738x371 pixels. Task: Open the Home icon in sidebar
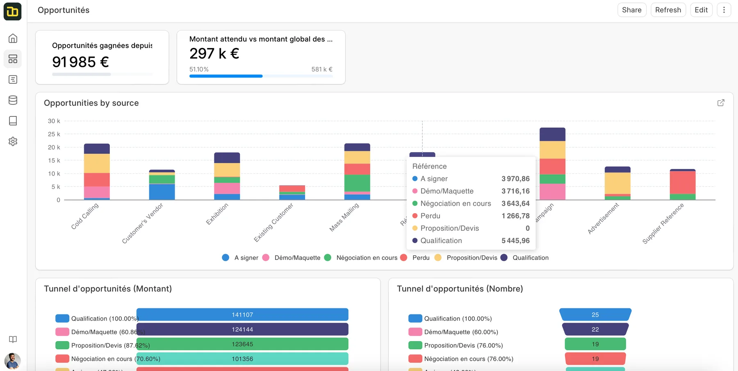tap(13, 39)
